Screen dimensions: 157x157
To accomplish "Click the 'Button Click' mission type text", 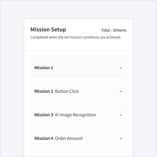I will (x=67, y=91).
